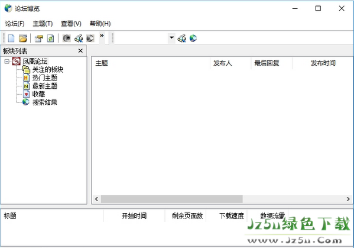Click the new blank page toolbar icon
This screenshot has width=354, height=248.
(x=11, y=38)
